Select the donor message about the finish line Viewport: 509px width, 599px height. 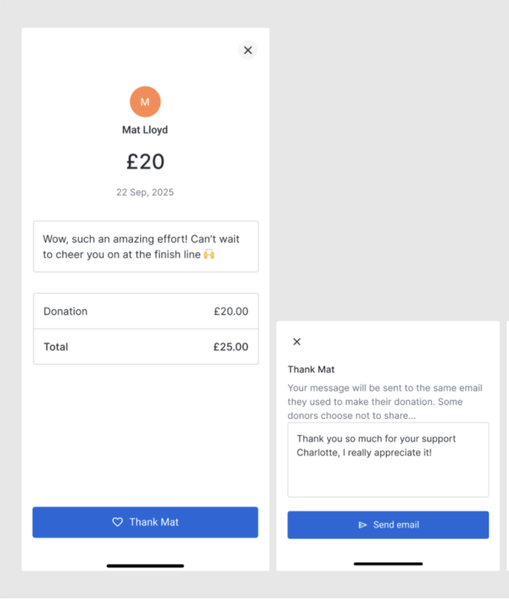tap(145, 247)
